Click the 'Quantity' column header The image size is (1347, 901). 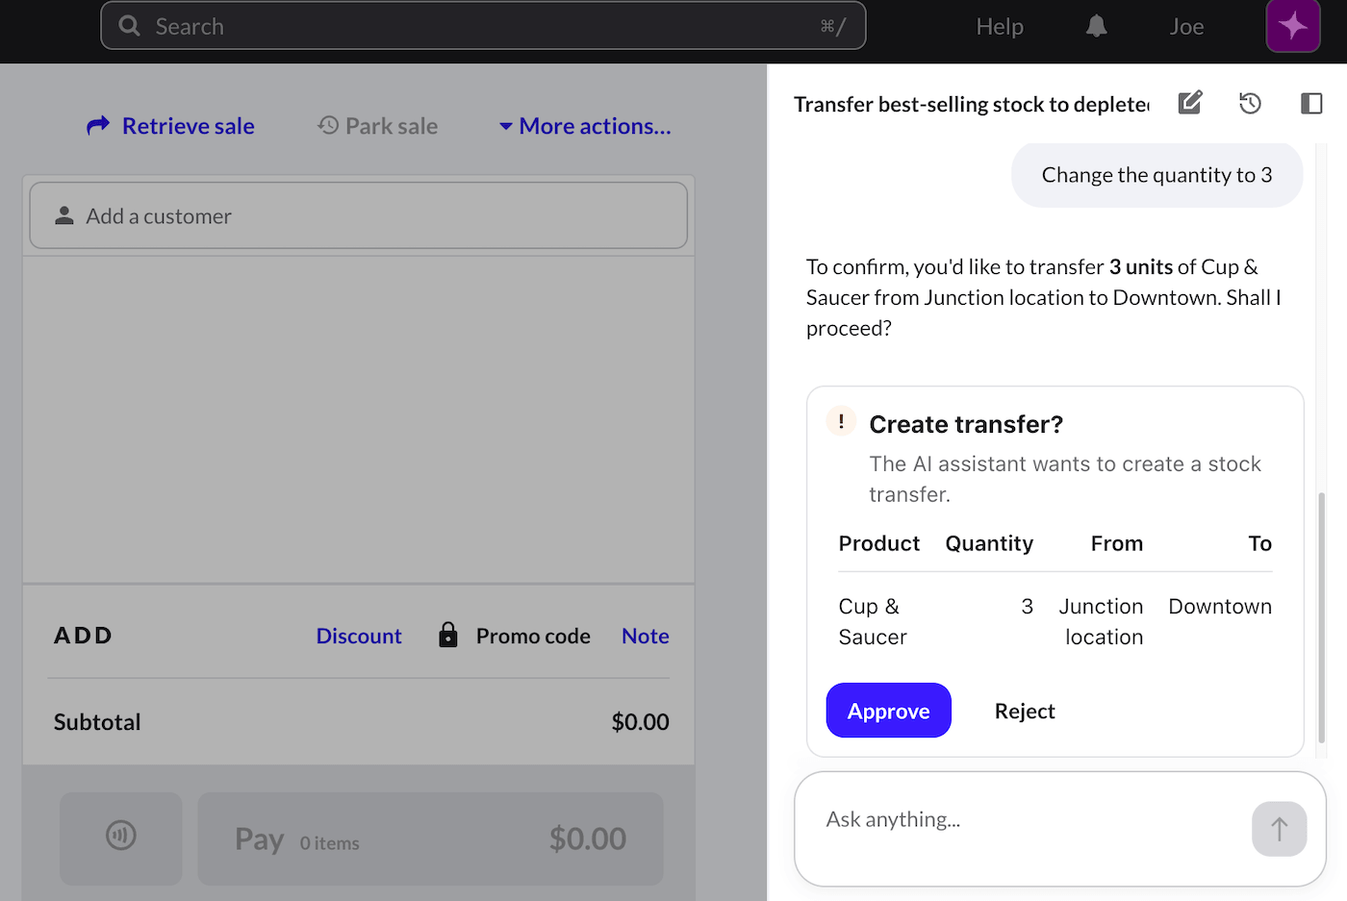[989, 543]
